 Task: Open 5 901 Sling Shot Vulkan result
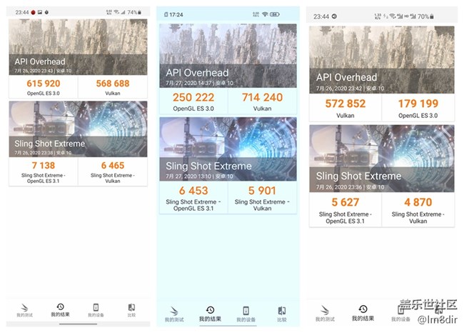pyautogui.click(x=263, y=198)
